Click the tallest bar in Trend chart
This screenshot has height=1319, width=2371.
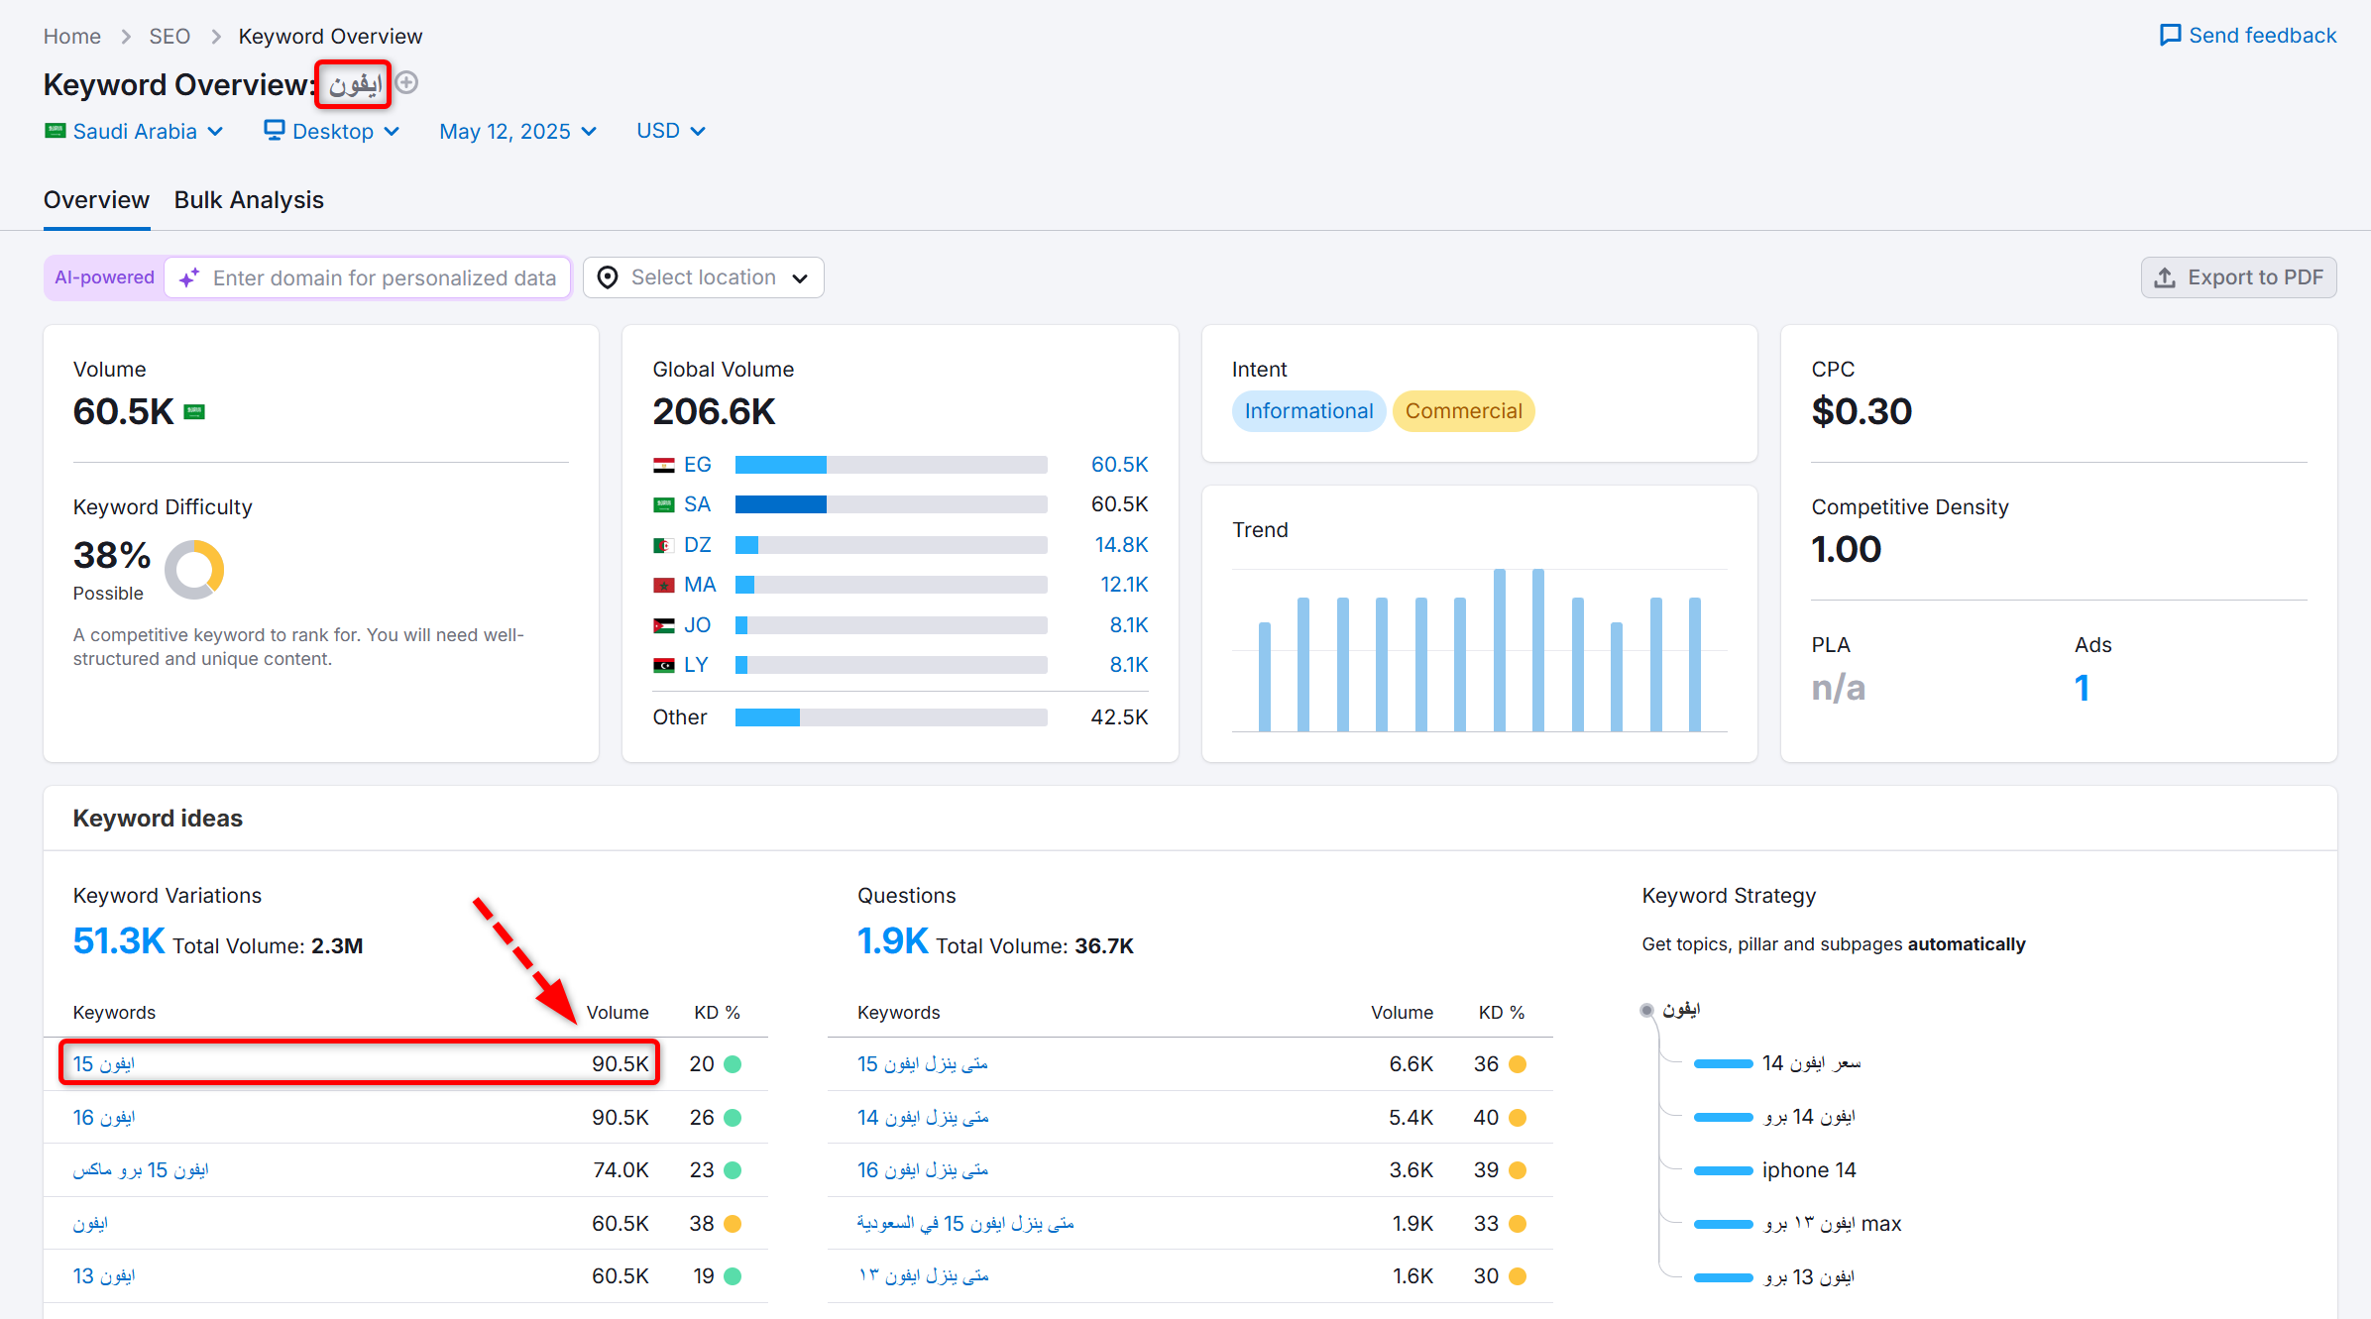tap(1499, 649)
